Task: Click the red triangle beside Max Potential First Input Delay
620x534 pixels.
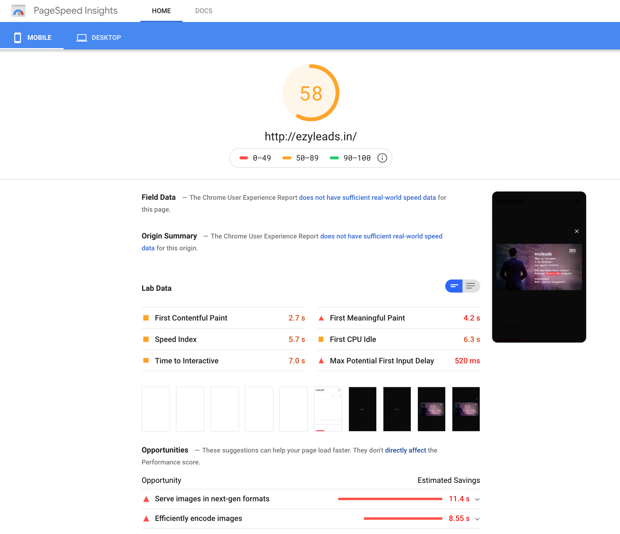Action: (321, 361)
